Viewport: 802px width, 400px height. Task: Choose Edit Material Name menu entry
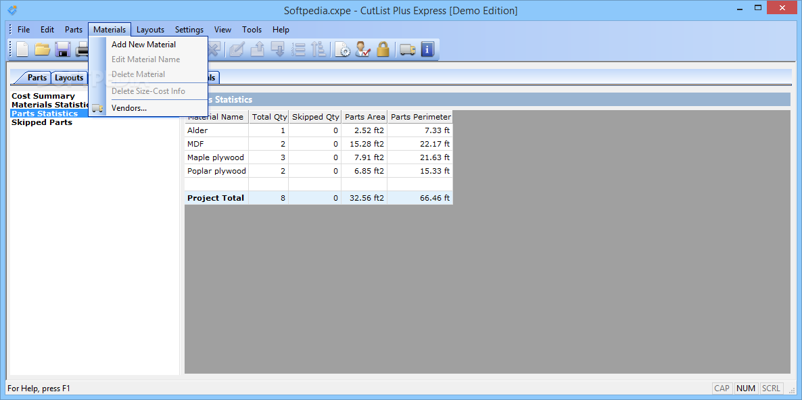coord(148,59)
